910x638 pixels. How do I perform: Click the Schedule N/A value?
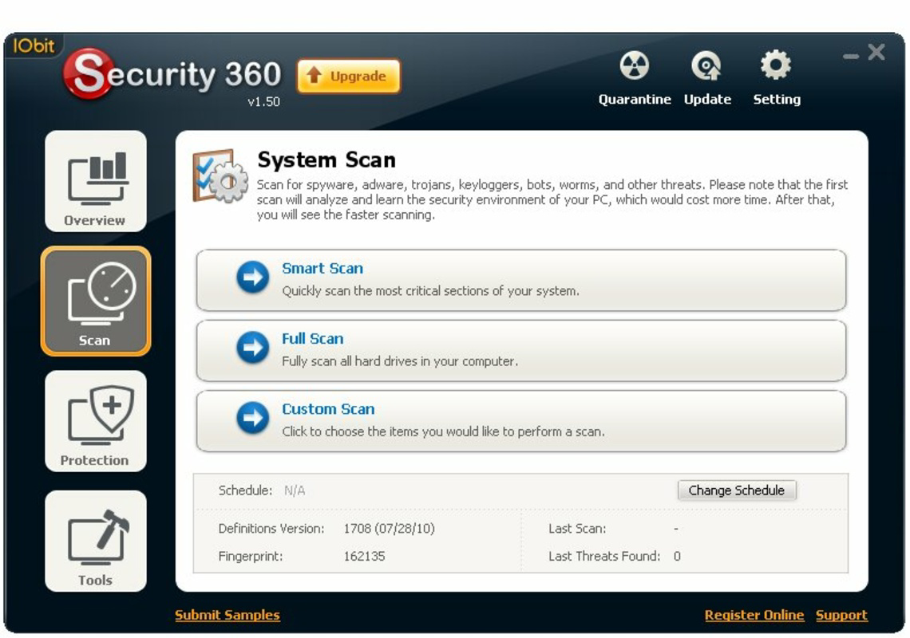point(295,490)
